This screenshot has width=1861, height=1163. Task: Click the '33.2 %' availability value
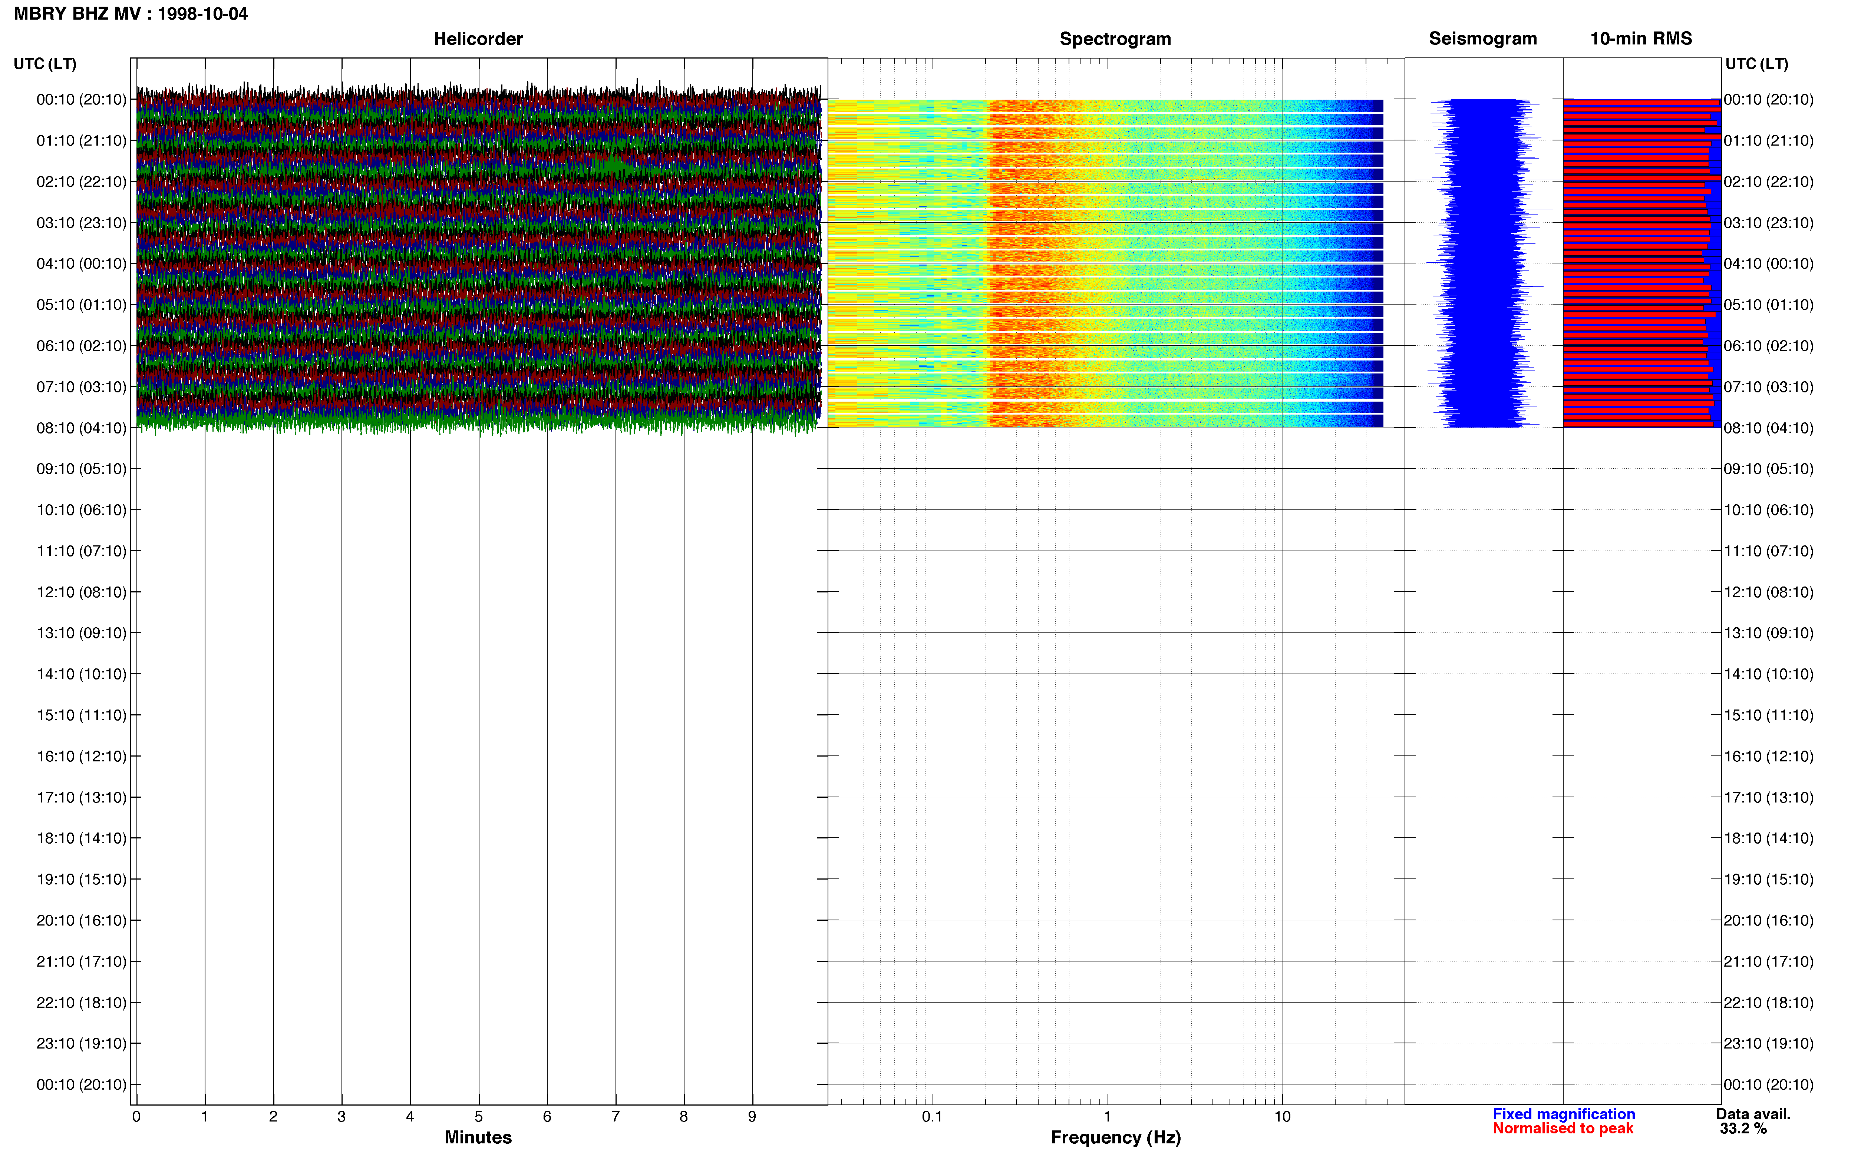tap(1743, 1129)
